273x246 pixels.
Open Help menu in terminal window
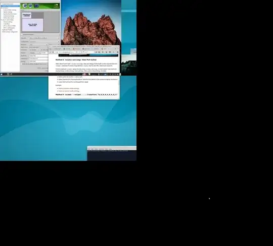(110, 149)
